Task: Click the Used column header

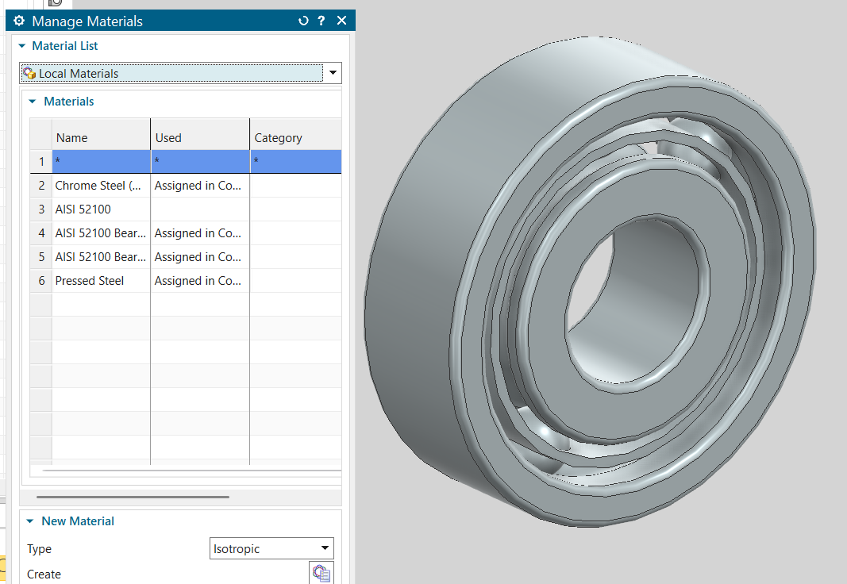Action: [168, 137]
